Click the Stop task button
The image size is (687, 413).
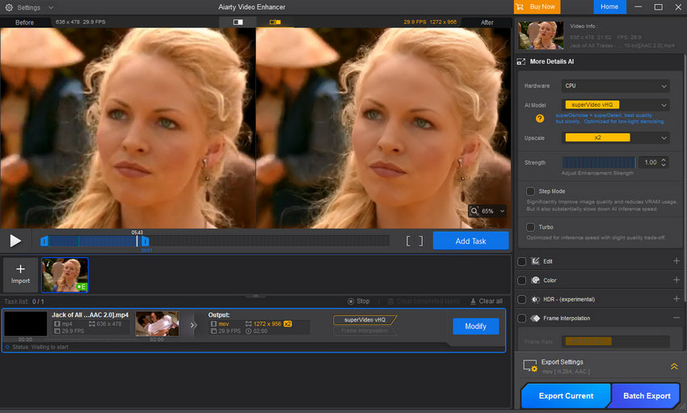pyautogui.click(x=358, y=301)
